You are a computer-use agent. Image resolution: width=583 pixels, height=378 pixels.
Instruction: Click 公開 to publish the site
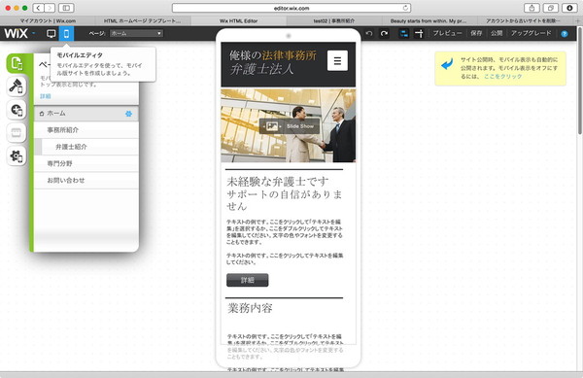click(497, 33)
